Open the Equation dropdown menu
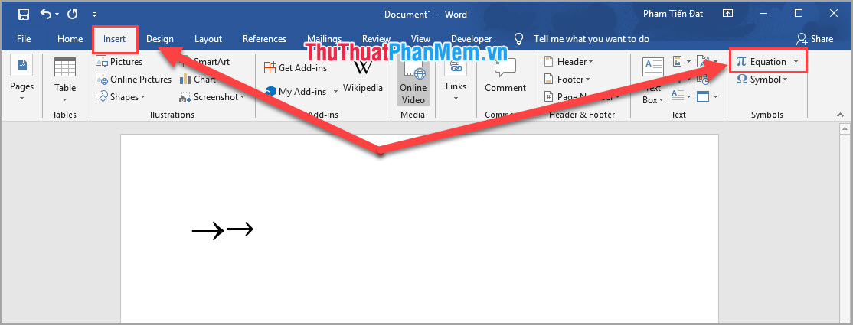 [796, 62]
